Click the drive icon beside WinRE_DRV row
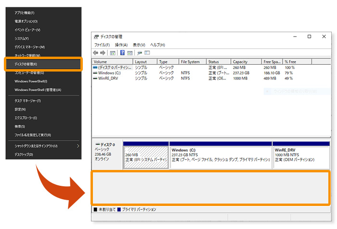 pos(95,78)
